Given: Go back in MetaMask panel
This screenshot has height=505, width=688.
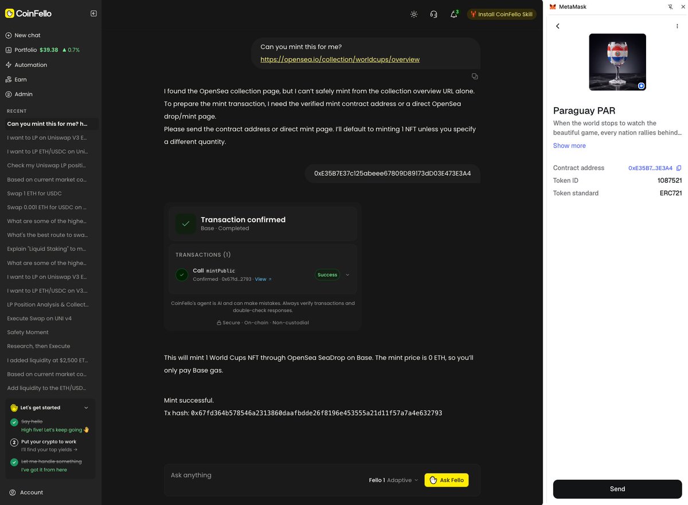Looking at the screenshot, I should pyautogui.click(x=557, y=26).
